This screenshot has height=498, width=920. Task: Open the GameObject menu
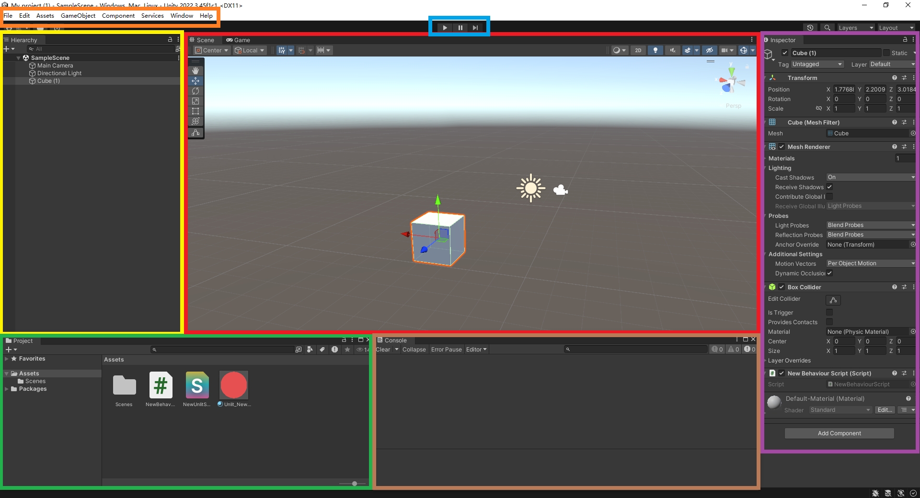click(78, 15)
